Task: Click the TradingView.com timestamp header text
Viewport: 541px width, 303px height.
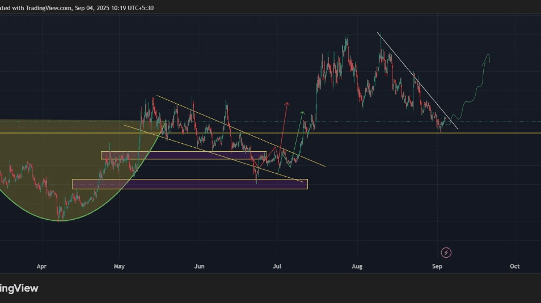Action: click(x=77, y=8)
